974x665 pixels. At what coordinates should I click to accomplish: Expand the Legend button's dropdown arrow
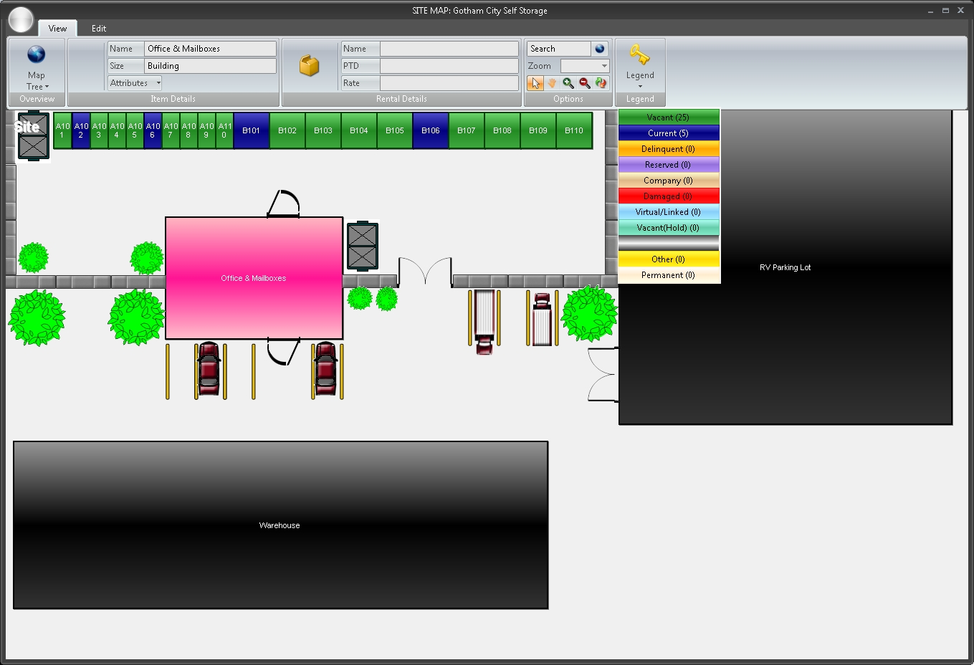[640, 86]
